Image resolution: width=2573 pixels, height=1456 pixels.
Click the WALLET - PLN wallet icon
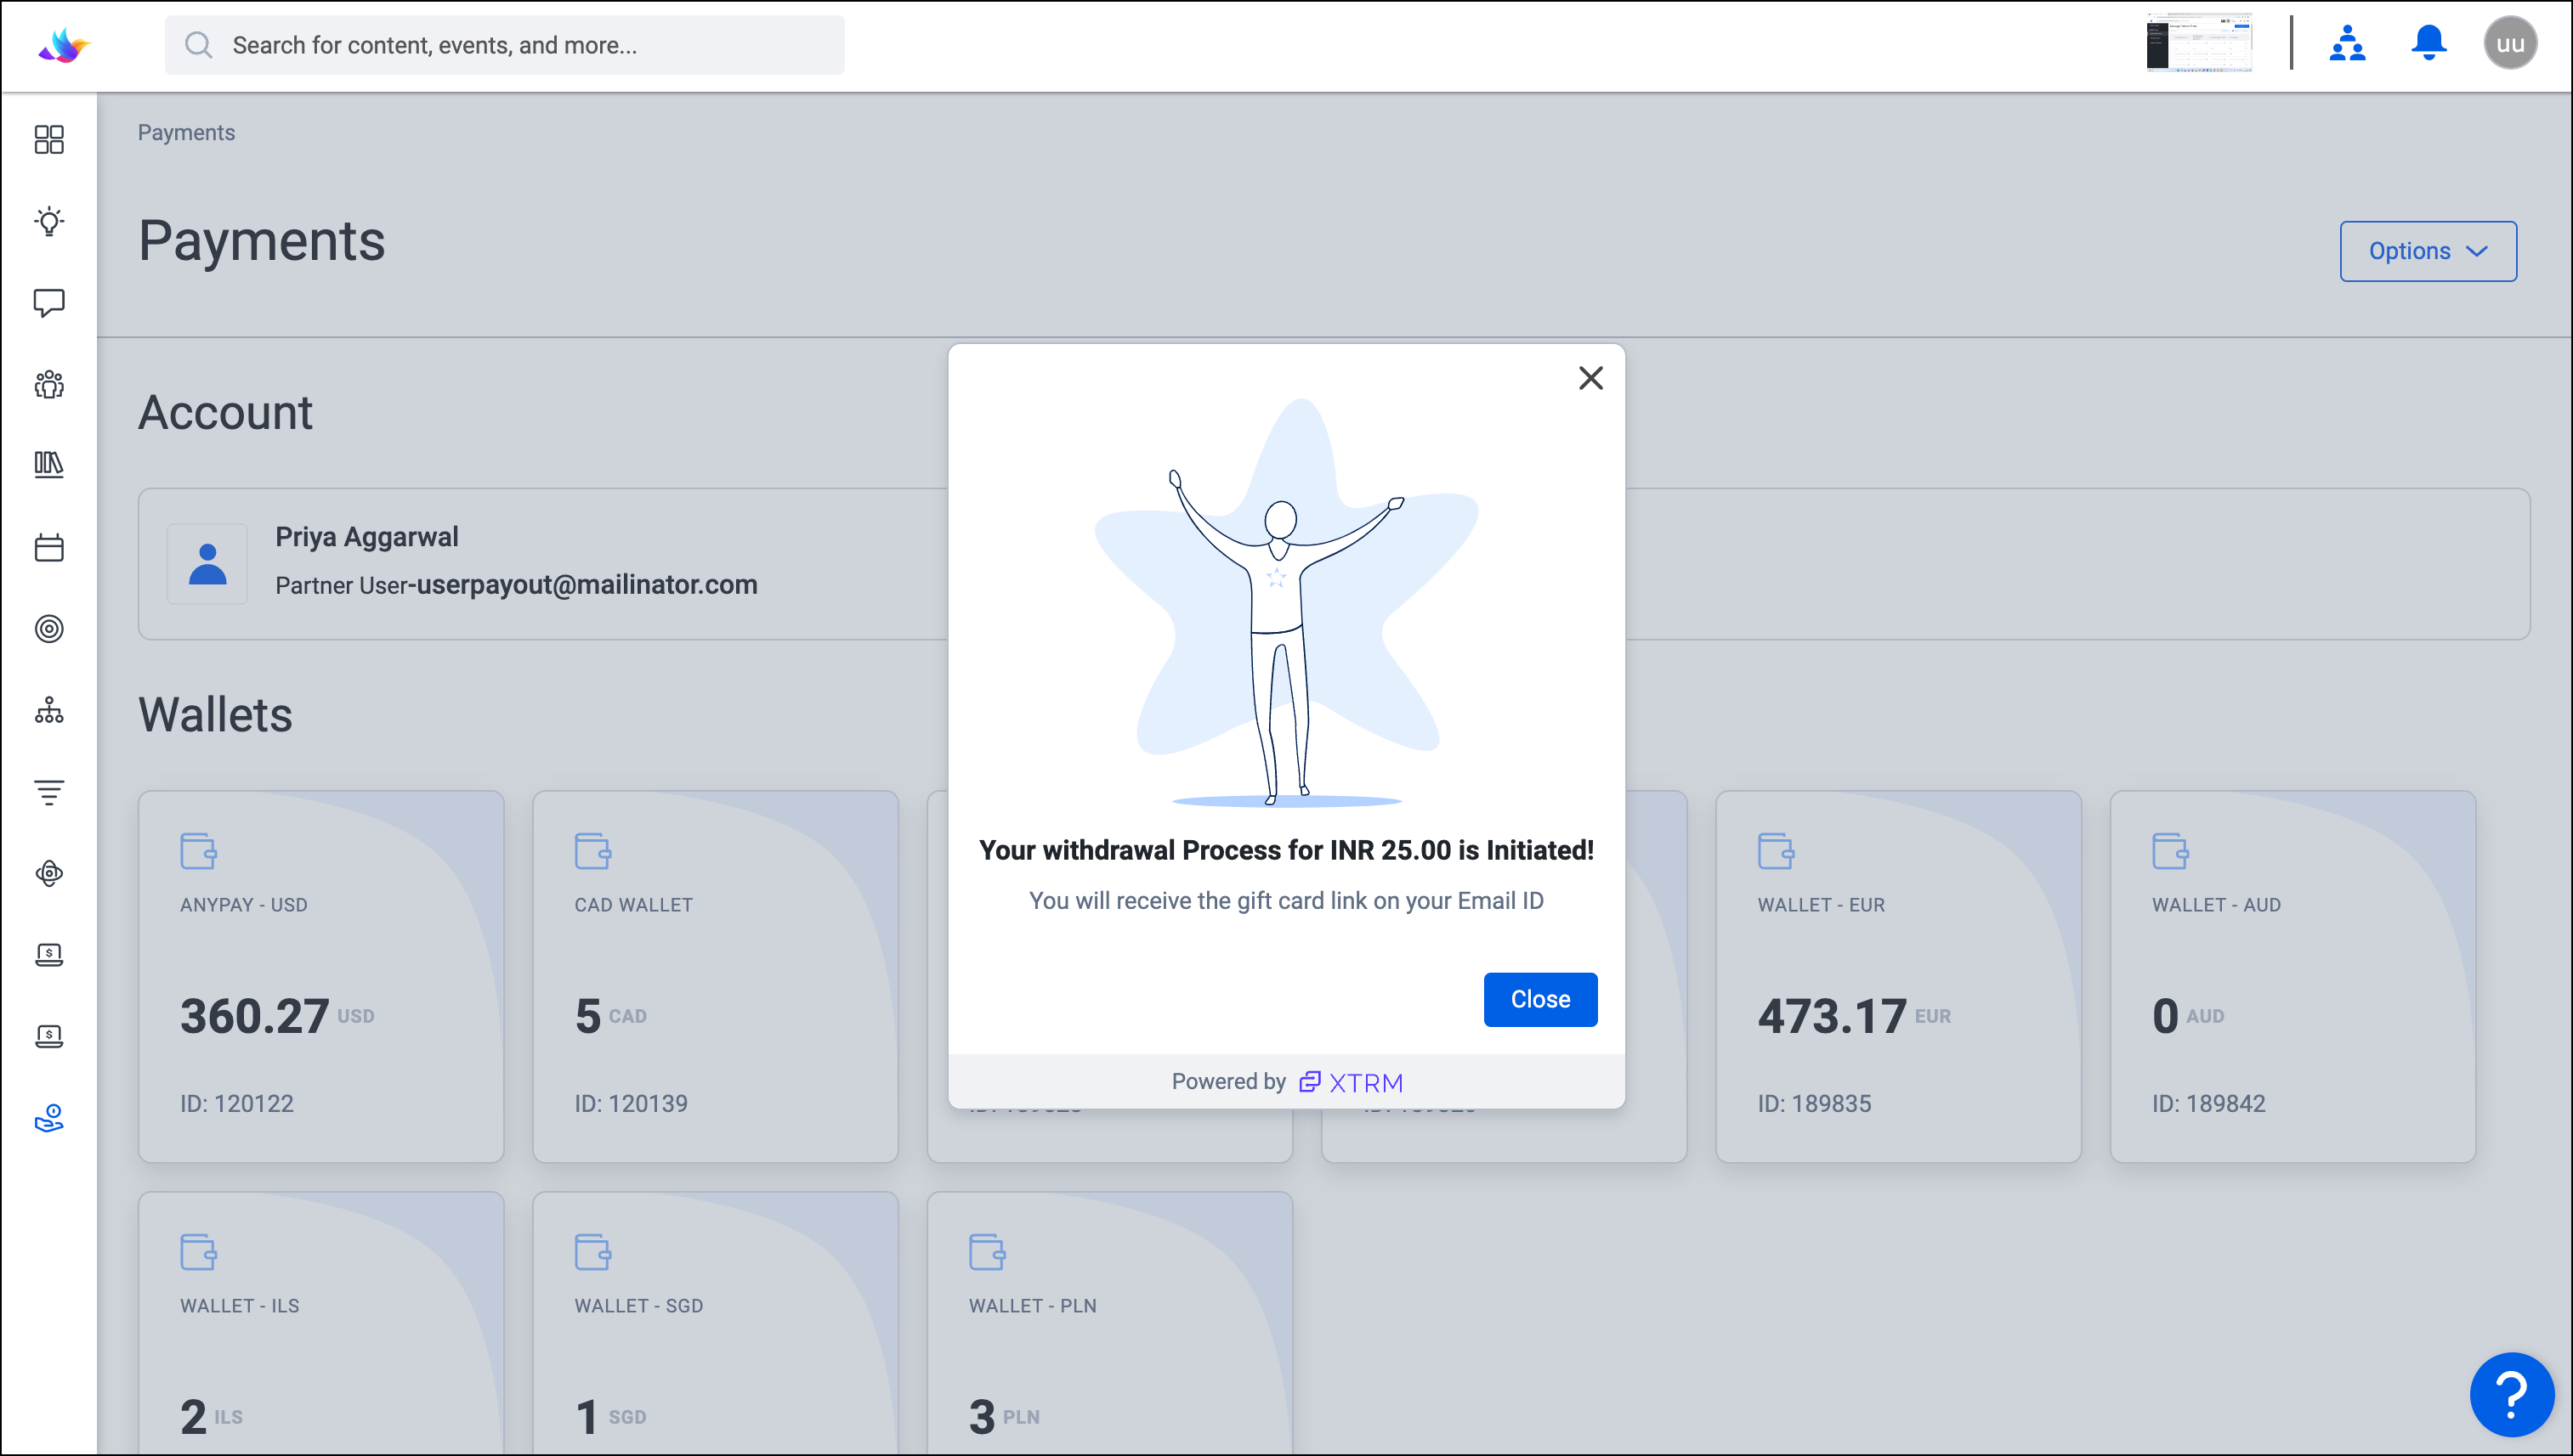click(986, 1252)
